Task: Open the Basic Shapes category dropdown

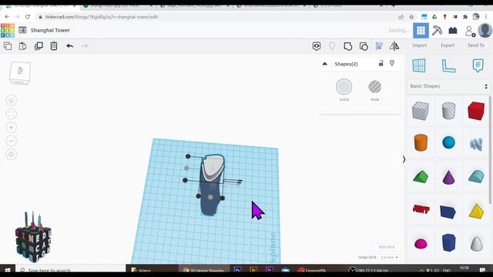Action: pos(448,86)
